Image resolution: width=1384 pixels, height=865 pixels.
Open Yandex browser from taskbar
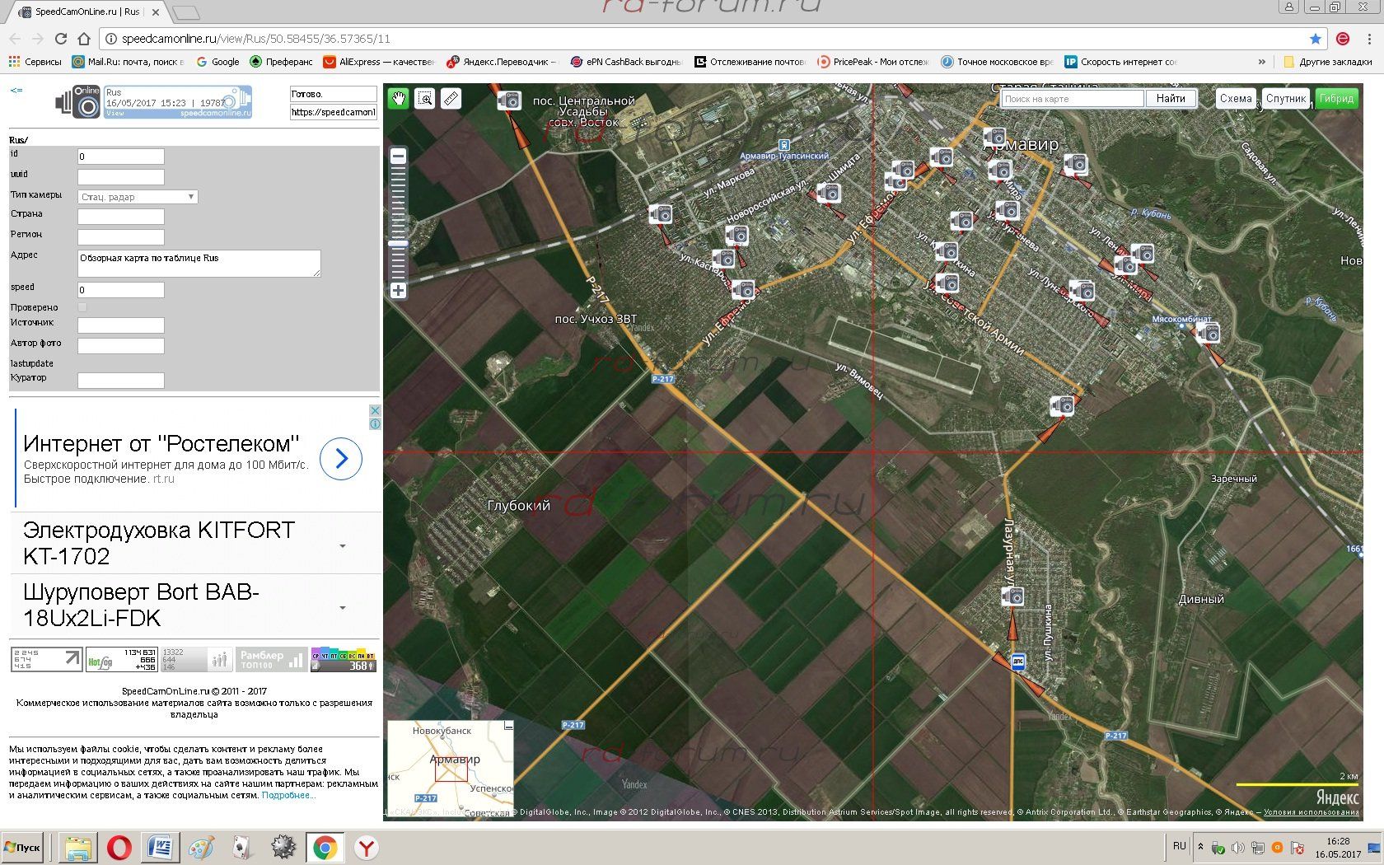(x=366, y=848)
